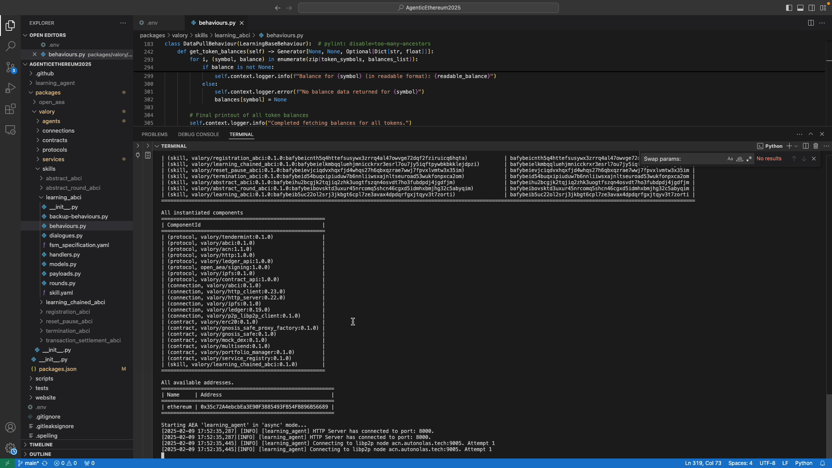
Task: Click the Synchronize Changes icon in status bar
Action: (45, 463)
